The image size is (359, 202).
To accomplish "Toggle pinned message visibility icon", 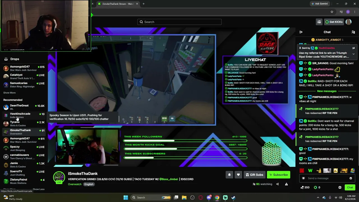I will pyautogui.click(x=353, y=48).
